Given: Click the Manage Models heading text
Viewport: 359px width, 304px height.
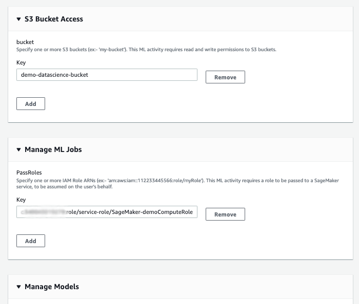Looking at the screenshot, I should (52, 287).
